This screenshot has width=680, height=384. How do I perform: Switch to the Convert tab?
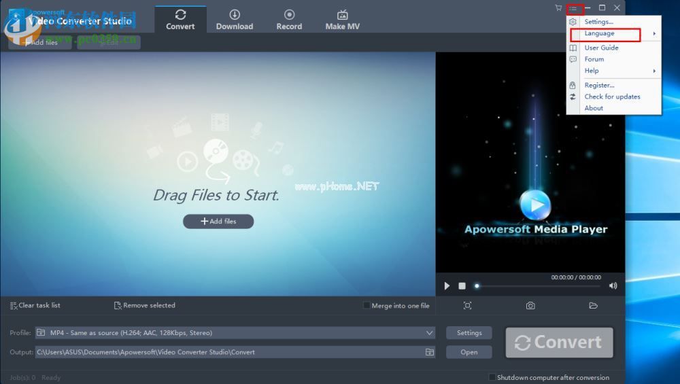pos(180,20)
